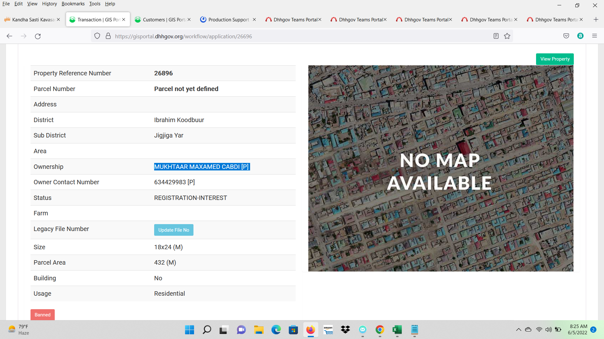Click the Update File No button
This screenshot has width=604, height=339.
coord(174,230)
